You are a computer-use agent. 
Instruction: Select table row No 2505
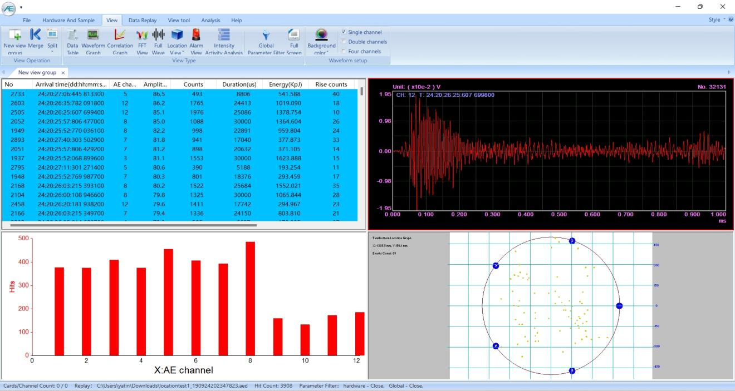point(180,112)
